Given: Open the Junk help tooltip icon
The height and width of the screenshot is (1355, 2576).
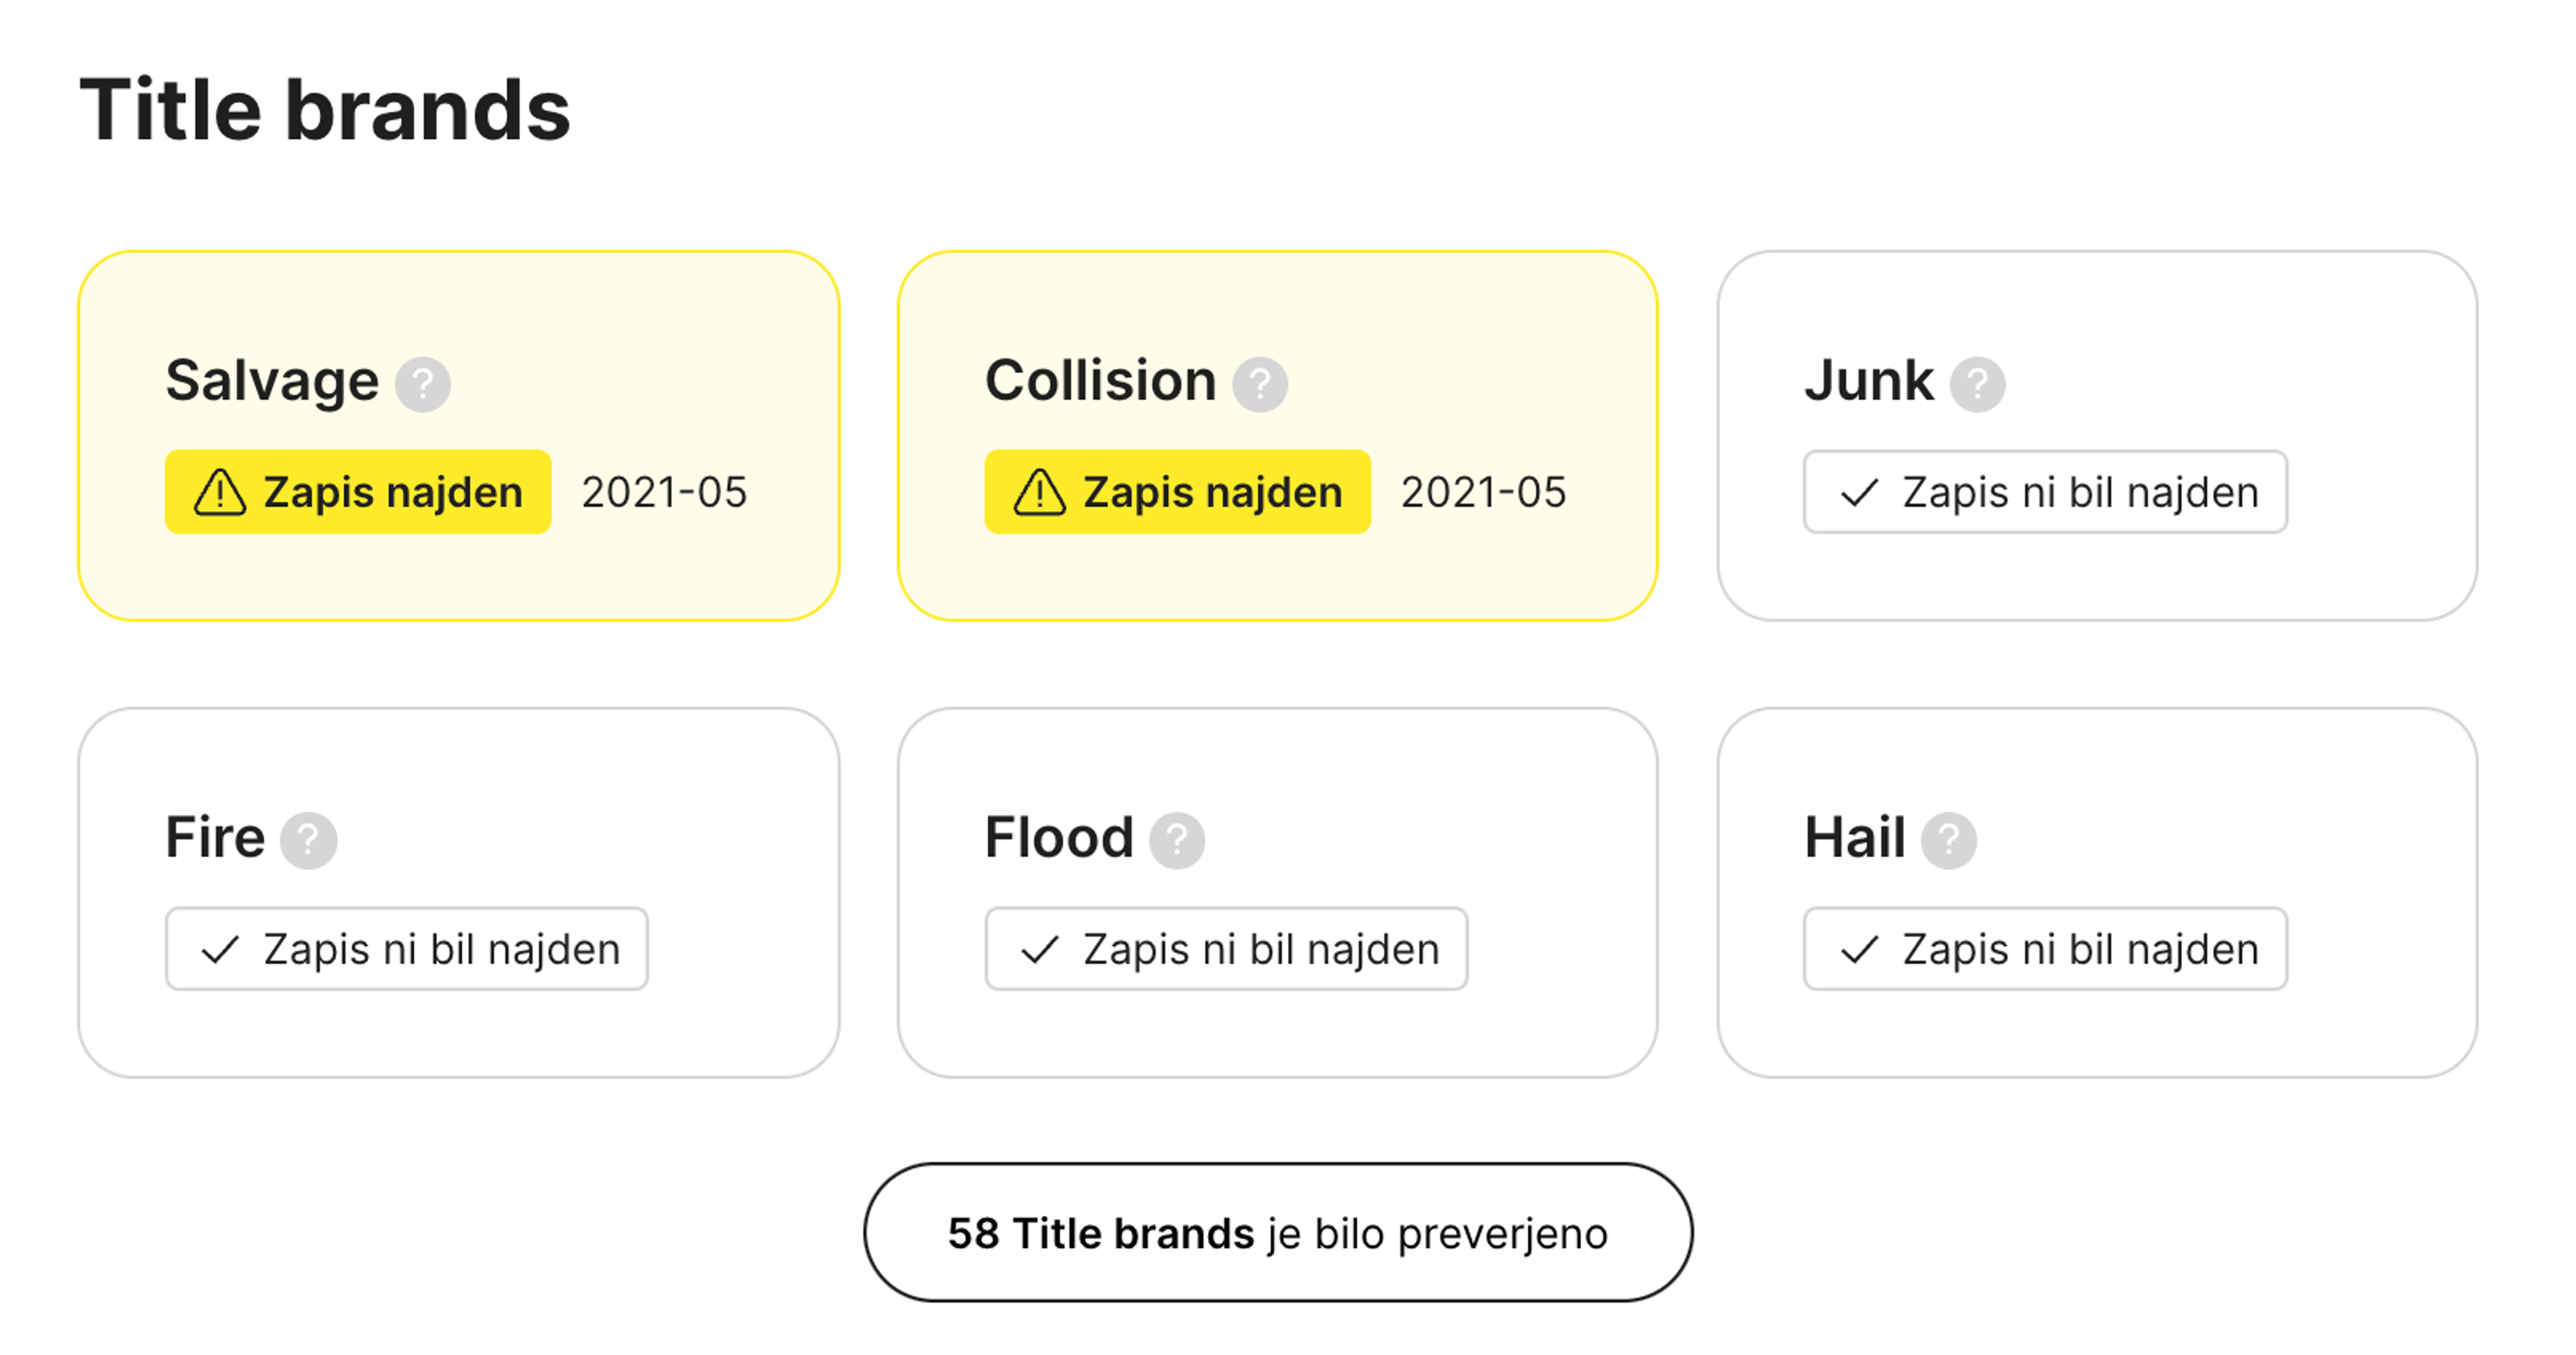Looking at the screenshot, I should [x=1977, y=384].
